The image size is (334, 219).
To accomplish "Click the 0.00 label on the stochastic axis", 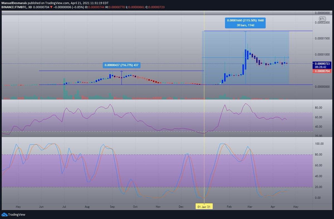I will tap(318, 198).
